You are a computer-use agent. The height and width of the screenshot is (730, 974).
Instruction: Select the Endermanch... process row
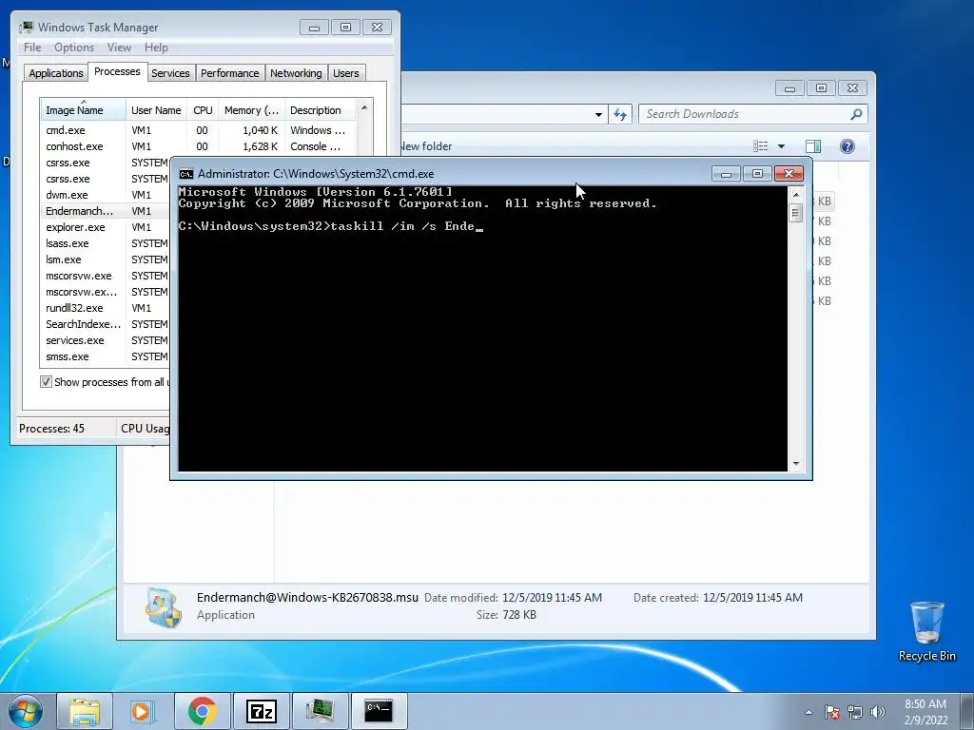click(x=105, y=211)
